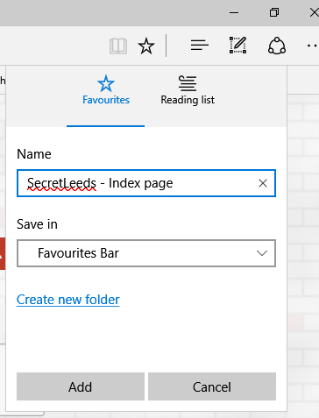Open the Share circular icon
This screenshot has height=418, width=319.
coord(277,46)
